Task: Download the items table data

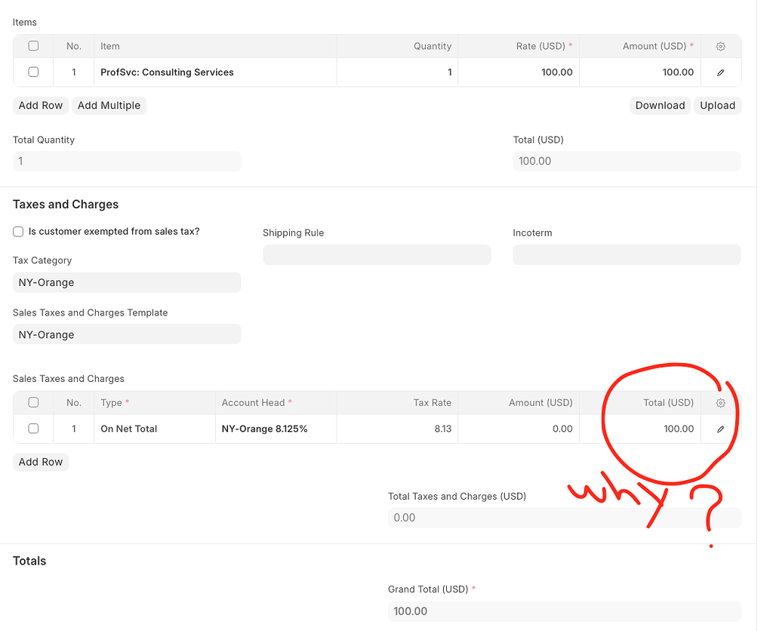Action: [x=660, y=105]
